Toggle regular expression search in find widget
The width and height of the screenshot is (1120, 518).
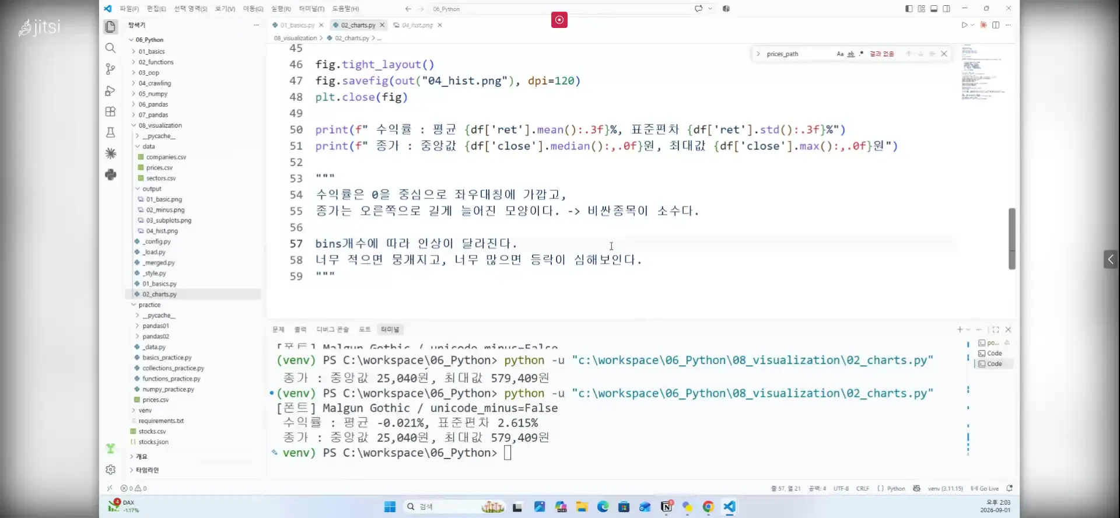pos(861,54)
